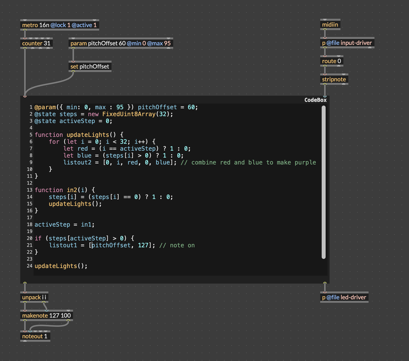This screenshot has height=361, width=409.
Task: Click the stripnote object
Action: [334, 79]
